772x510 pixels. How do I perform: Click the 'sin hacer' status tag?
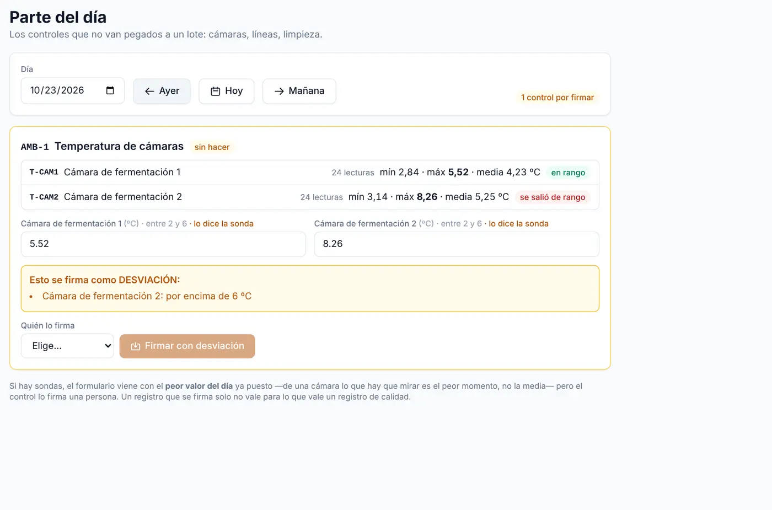(x=212, y=147)
